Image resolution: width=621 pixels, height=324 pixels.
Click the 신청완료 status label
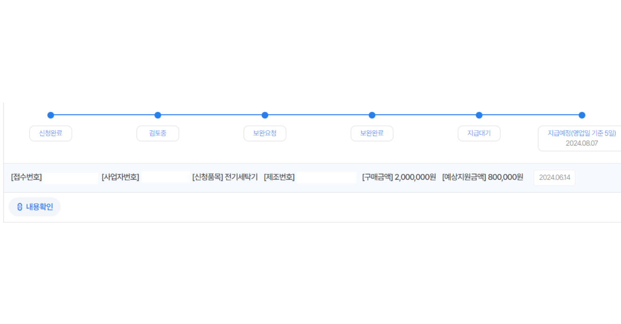[50, 133]
